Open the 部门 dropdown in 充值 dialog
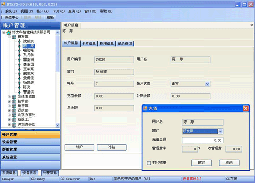Image resolution: width=255 pixels, height=183 pixels. [220, 131]
